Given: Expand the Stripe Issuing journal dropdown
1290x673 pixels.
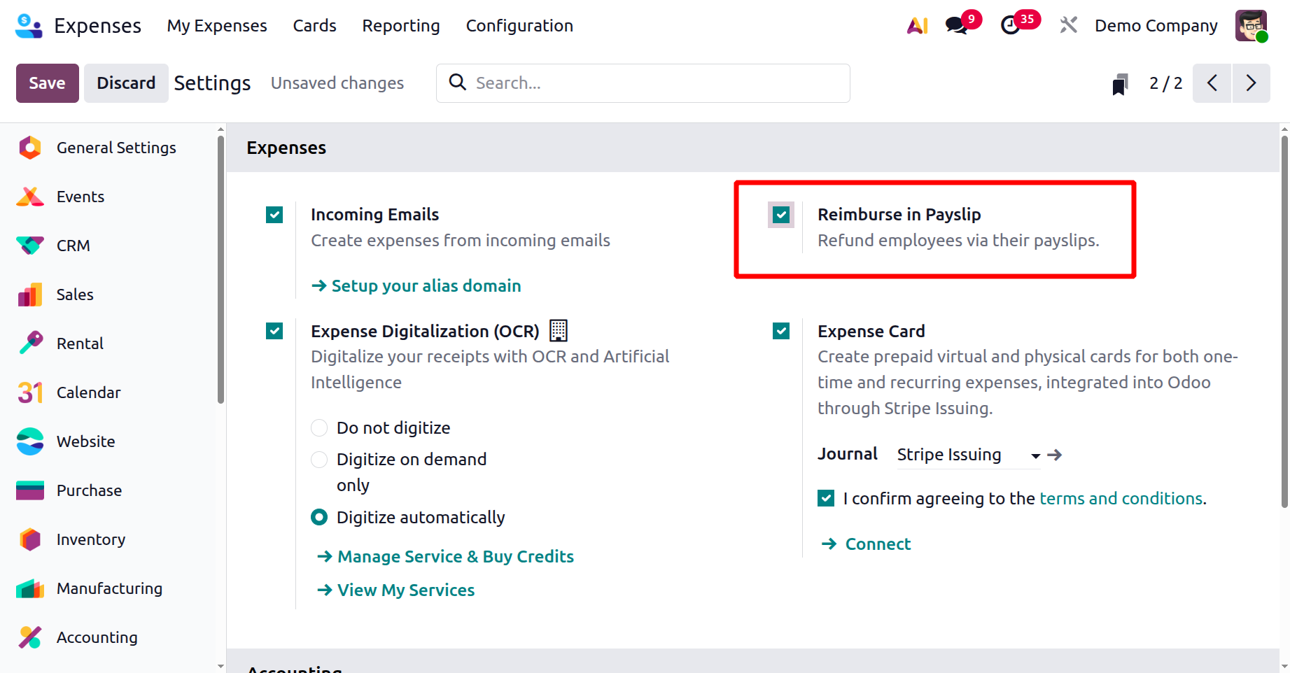Looking at the screenshot, I should coord(1035,455).
